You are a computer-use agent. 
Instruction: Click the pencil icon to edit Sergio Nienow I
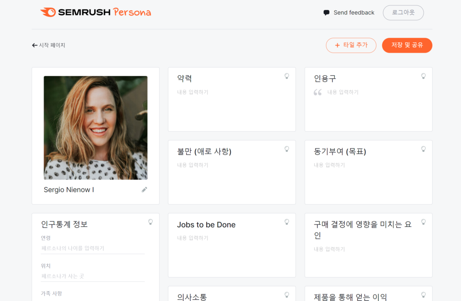tap(145, 189)
